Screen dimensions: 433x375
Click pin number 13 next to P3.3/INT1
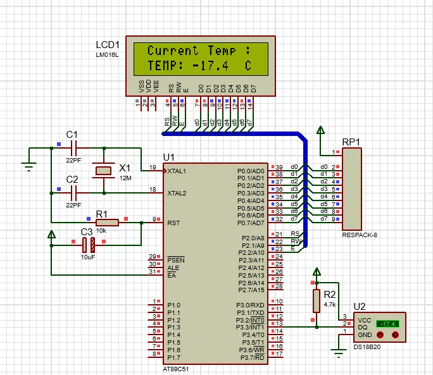click(x=279, y=323)
